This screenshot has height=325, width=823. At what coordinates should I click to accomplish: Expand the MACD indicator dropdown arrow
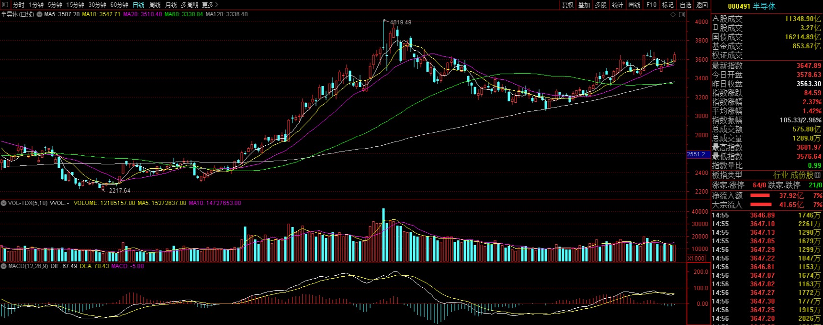click(x=4, y=266)
